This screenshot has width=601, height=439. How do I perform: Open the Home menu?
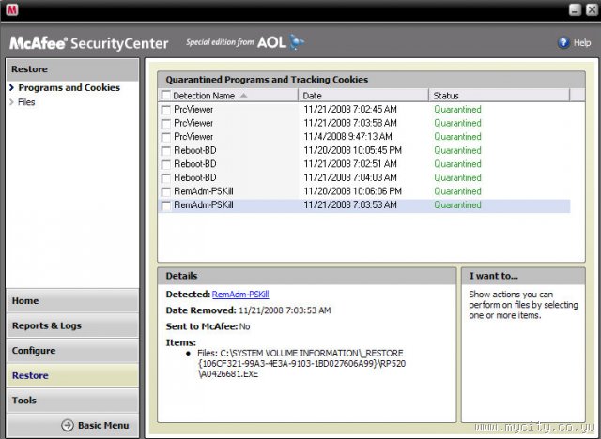[x=72, y=301]
